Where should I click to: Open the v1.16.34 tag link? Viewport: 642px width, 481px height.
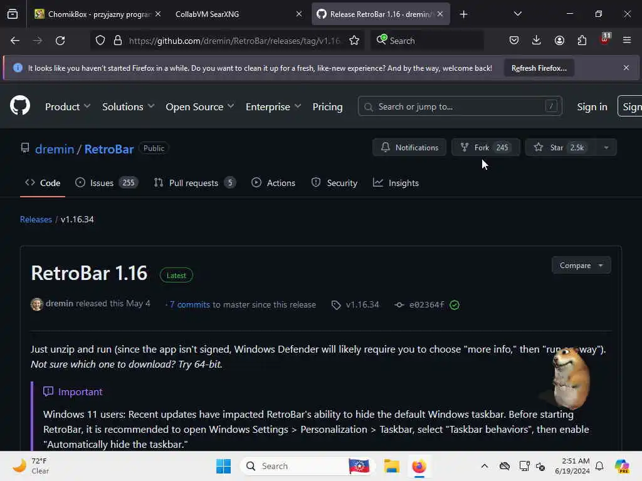coord(355,304)
